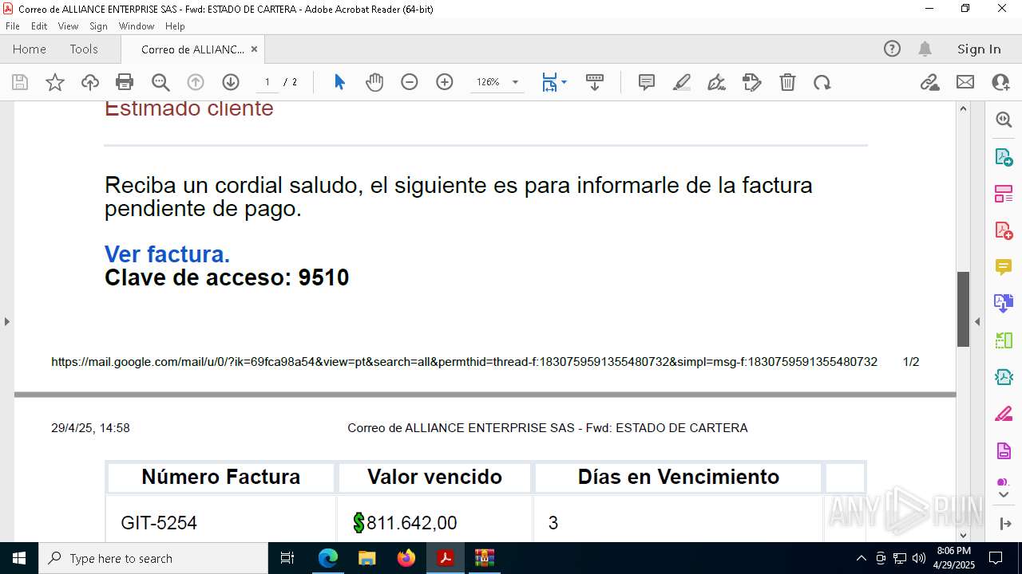1022x574 pixels.
Task: Open the search enhance tool in the right pane
Action: tap(1004, 120)
